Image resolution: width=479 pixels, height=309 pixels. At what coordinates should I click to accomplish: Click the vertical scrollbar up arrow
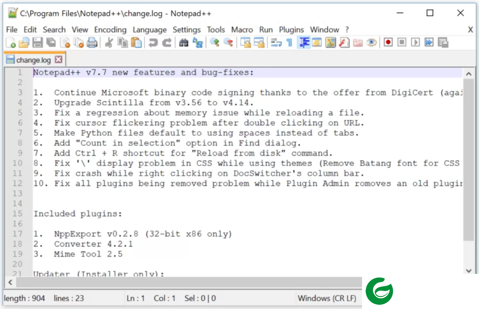(469, 74)
